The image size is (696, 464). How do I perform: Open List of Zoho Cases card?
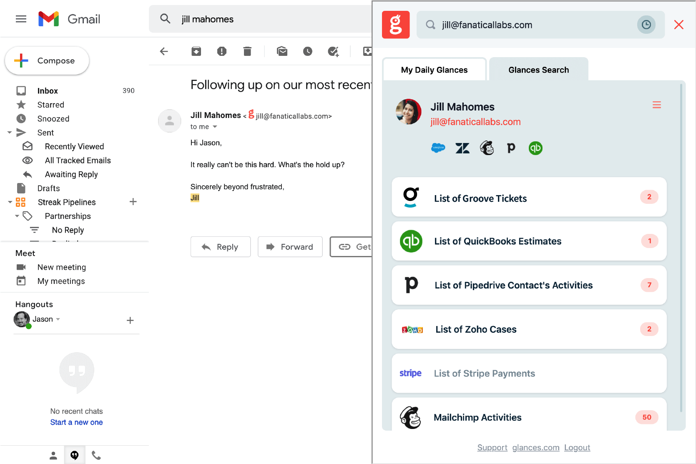(529, 329)
